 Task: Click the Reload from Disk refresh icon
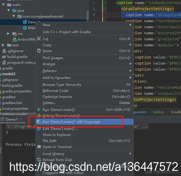point(39,160)
